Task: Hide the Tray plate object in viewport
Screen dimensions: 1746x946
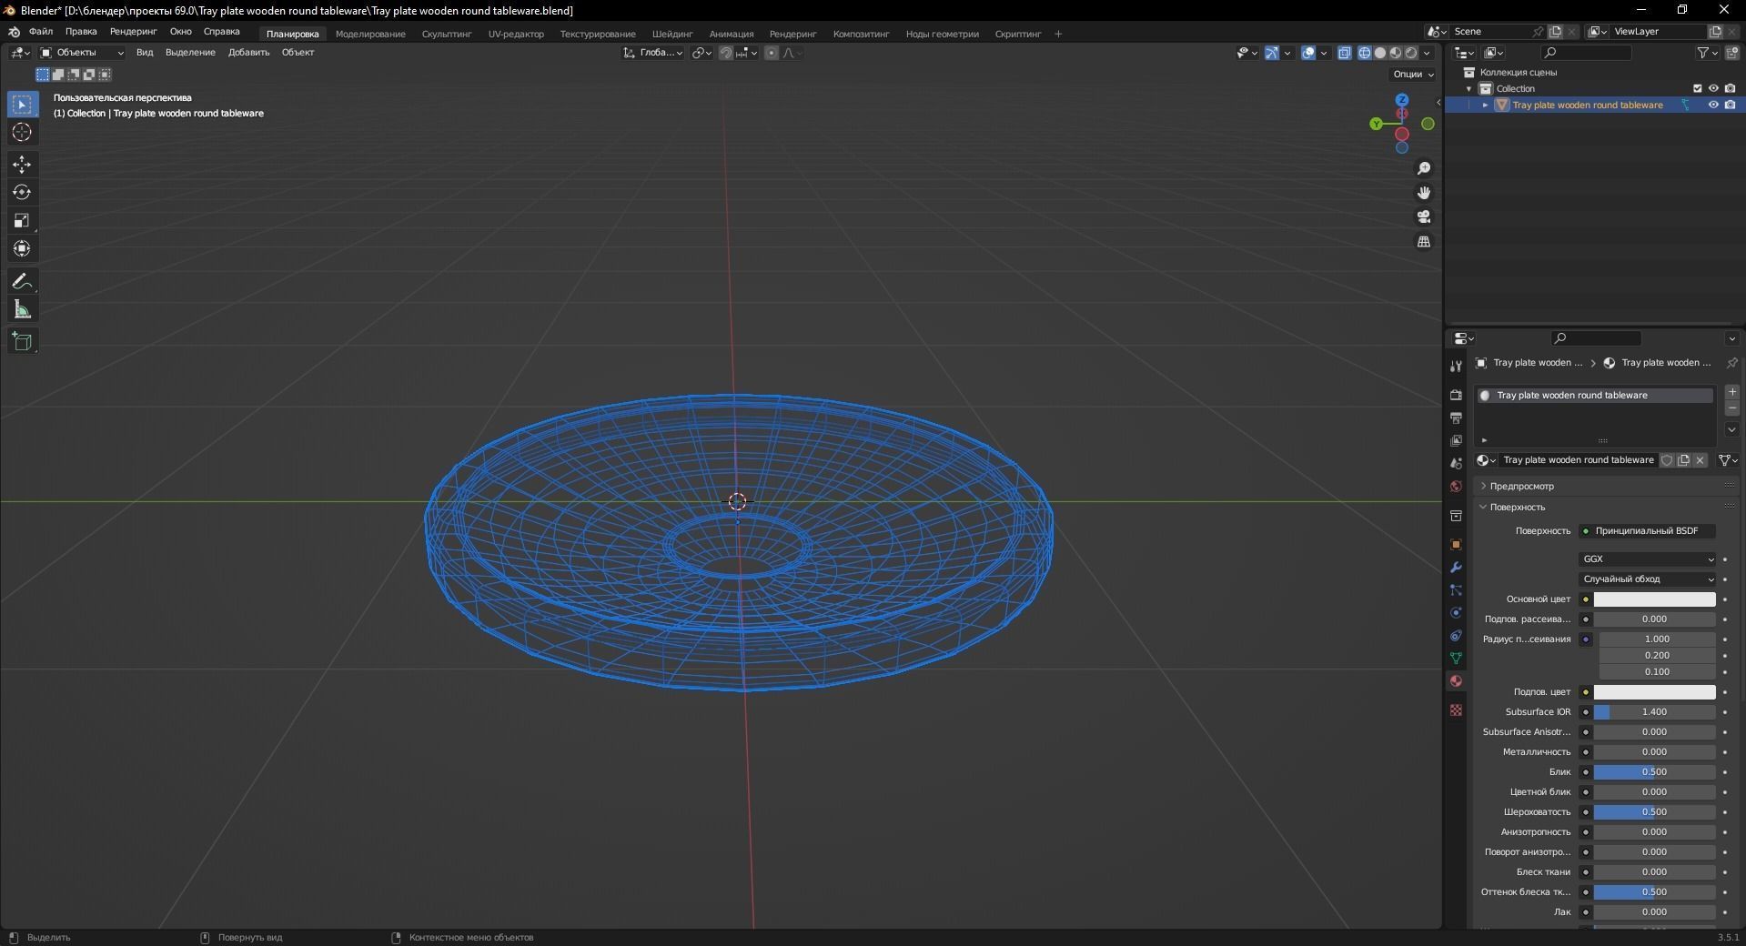Action: pos(1713,105)
